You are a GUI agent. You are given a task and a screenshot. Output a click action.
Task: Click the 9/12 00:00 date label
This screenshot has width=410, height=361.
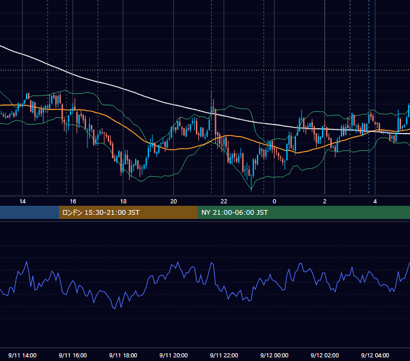coord(274,355)
